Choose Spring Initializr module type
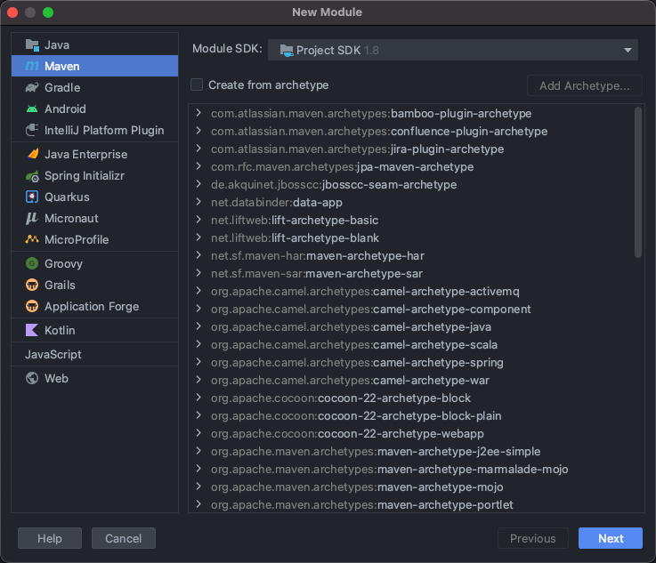Screen dimensions: 656x563 click(95, 175)
